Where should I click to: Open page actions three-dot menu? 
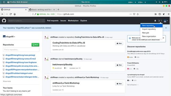pos(131,14)
